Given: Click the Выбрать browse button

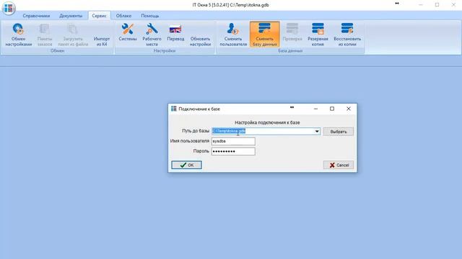Looking at the screenshot, I should coord(339,132).
